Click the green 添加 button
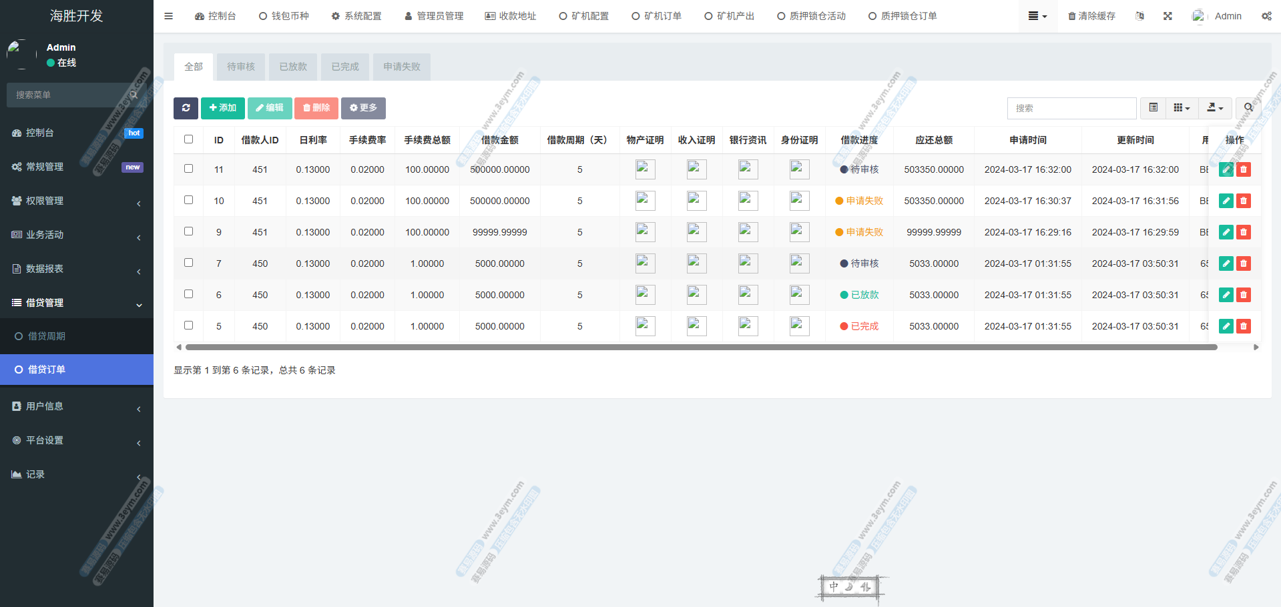Image resolution: width=1281 pixels, height=607 pixels. pyautogui.click(x=222, y=108)
